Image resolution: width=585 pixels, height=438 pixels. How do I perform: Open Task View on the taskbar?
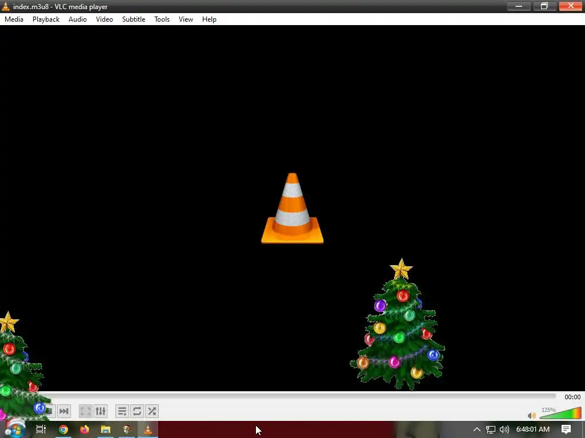(41, 429)
